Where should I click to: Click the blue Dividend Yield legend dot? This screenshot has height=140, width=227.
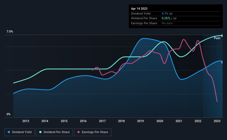tap(9, 132)
